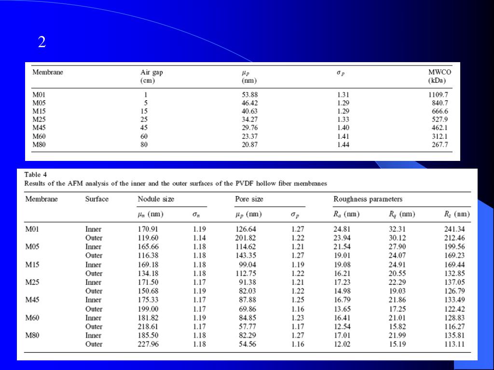This screenshot has width=494, height=370.
Task: Click the Rz (nm) column header
Action: [x=457, y=214]
